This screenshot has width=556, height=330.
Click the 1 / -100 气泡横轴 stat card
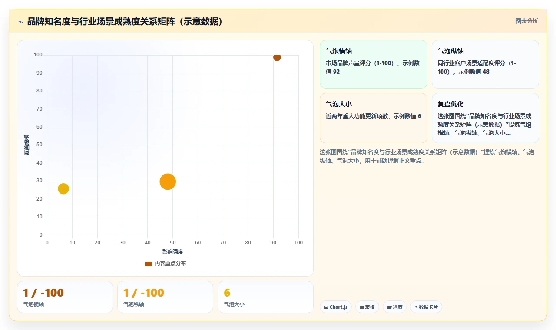(x=65, y=297)
